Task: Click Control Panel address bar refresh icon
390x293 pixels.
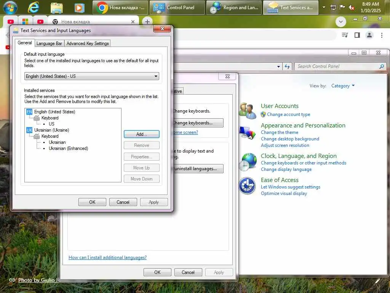Action: (x=287, y=66)
